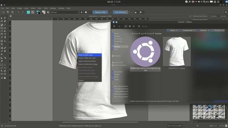Screen dimensions: 228x128
Task: Cancel the drop context menu
Action: tap(90, 80)
